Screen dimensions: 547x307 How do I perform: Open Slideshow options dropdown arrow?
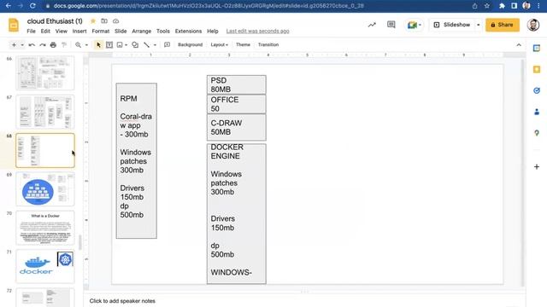click(x=479, y=25)
